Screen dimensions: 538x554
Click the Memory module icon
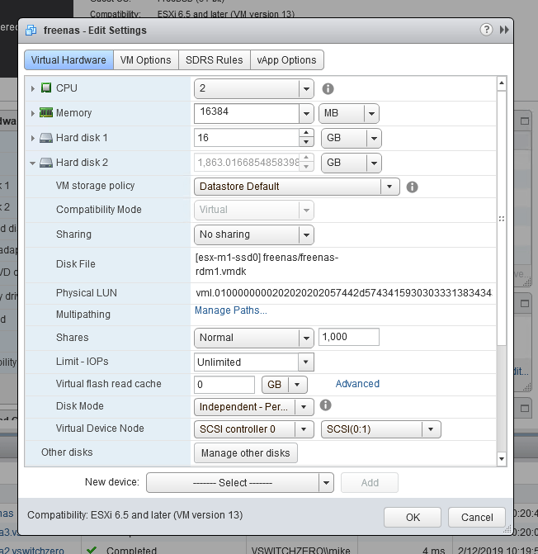(x=46, y=113)
